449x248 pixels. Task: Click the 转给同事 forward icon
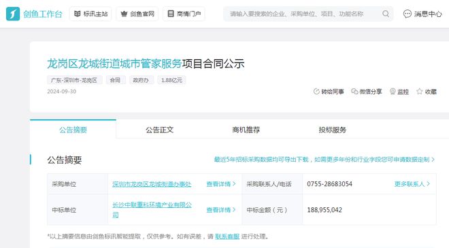(x=316, y=92)
